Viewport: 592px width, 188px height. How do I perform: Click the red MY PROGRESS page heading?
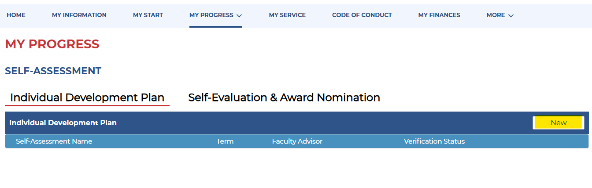[x=52, y=44]
